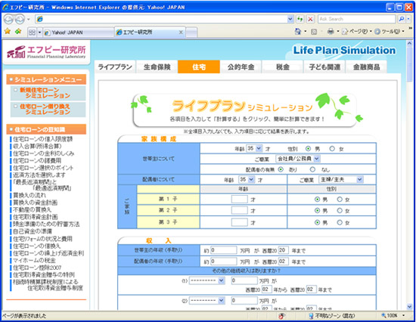Click the browser address bar field
The image size is (416, 322).
pyautogui.click(x=164, y=19)
